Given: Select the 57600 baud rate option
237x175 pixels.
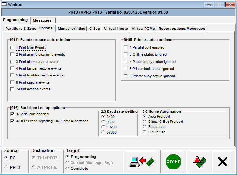Looking at the screenshot, I should coord(104,132).
